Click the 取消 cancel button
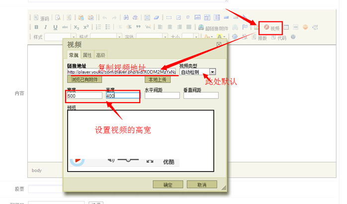The image size is (347, 204). (x=201, y=185)
